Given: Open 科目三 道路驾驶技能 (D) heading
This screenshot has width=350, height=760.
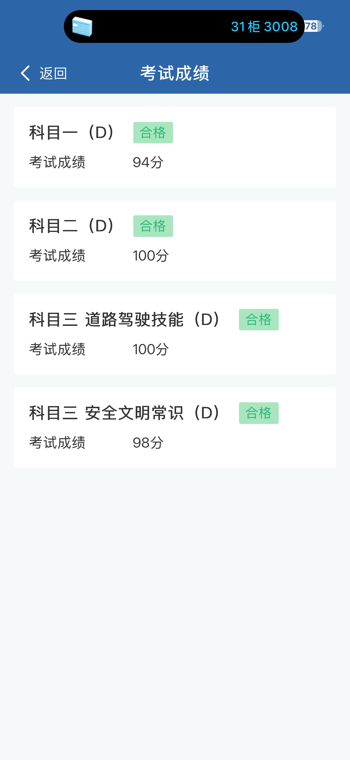Looking at the screenshot, I should click(125, 320).
